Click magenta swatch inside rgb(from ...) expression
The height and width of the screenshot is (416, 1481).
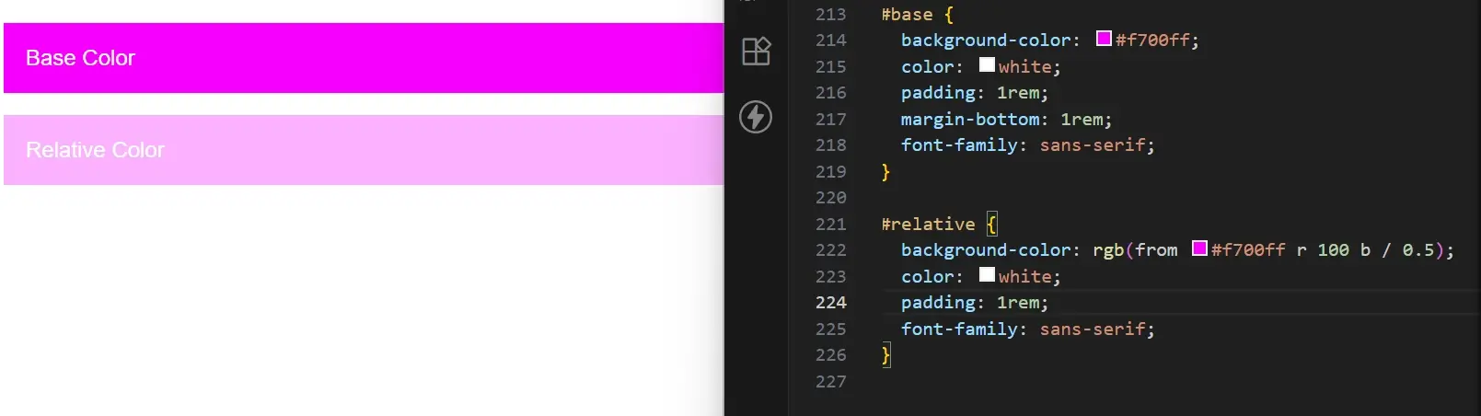1199,248
